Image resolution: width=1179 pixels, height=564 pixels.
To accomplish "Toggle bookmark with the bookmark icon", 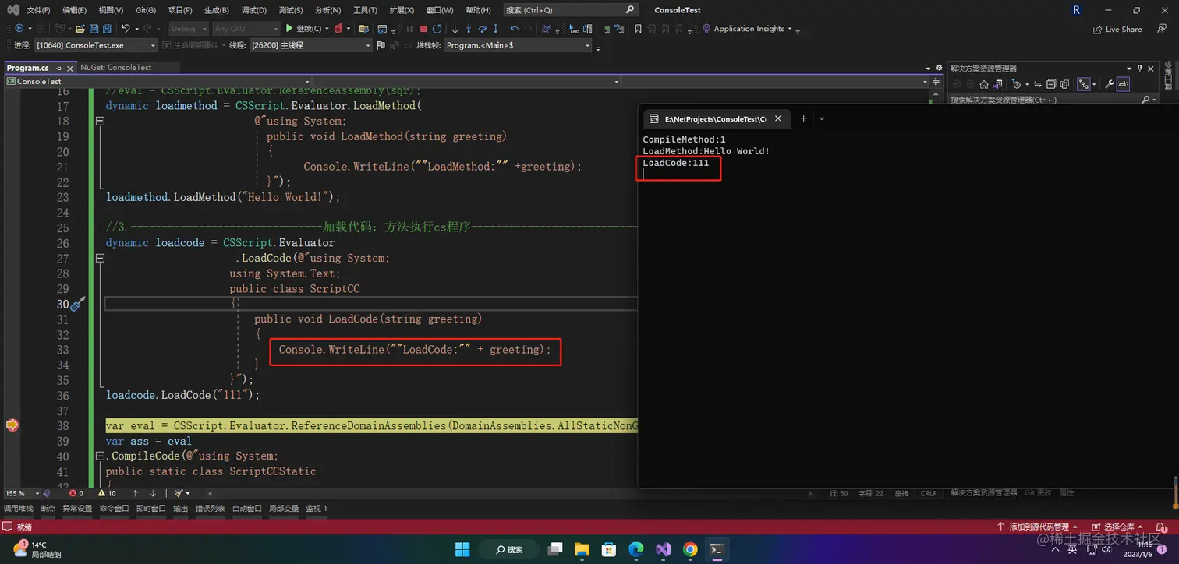I will click(638, 29).
